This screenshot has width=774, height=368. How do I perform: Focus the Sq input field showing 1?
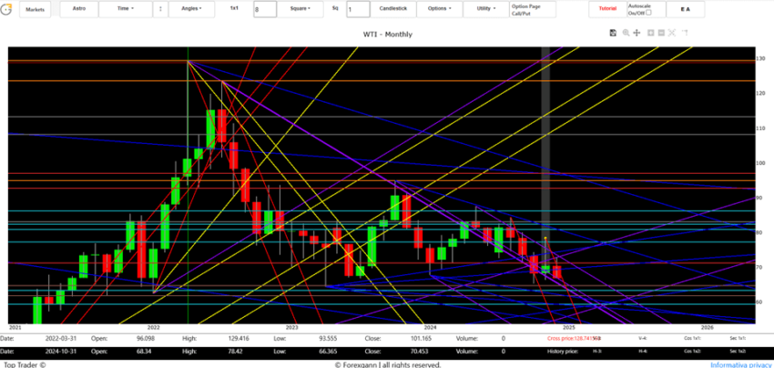tap(358, 9)
